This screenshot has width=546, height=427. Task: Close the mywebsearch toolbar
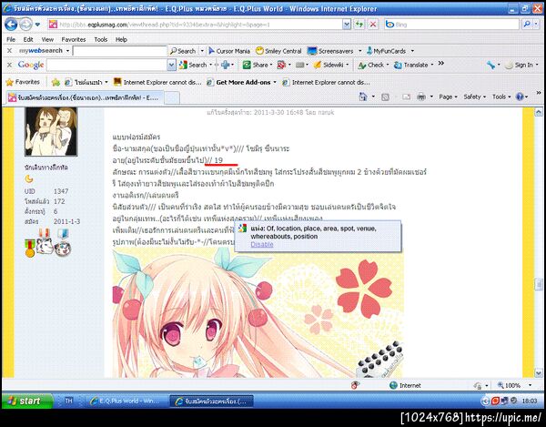click(x=9, y=51)
